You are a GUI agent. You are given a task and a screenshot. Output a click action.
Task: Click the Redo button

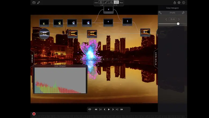[x=121, y=3]
